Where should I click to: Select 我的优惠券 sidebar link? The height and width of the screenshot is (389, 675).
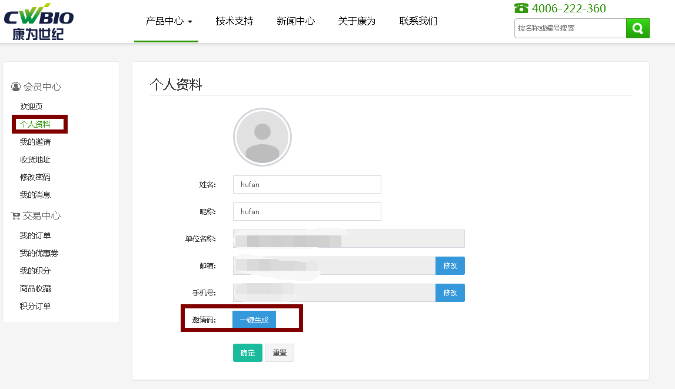(39, 253)
